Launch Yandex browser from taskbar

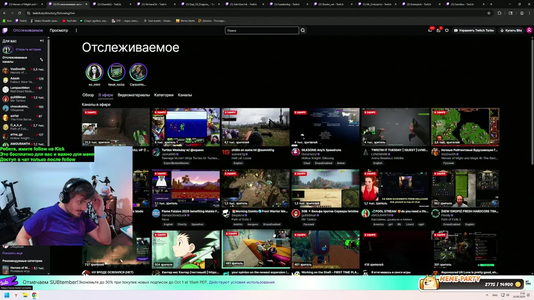coord(16,295)
